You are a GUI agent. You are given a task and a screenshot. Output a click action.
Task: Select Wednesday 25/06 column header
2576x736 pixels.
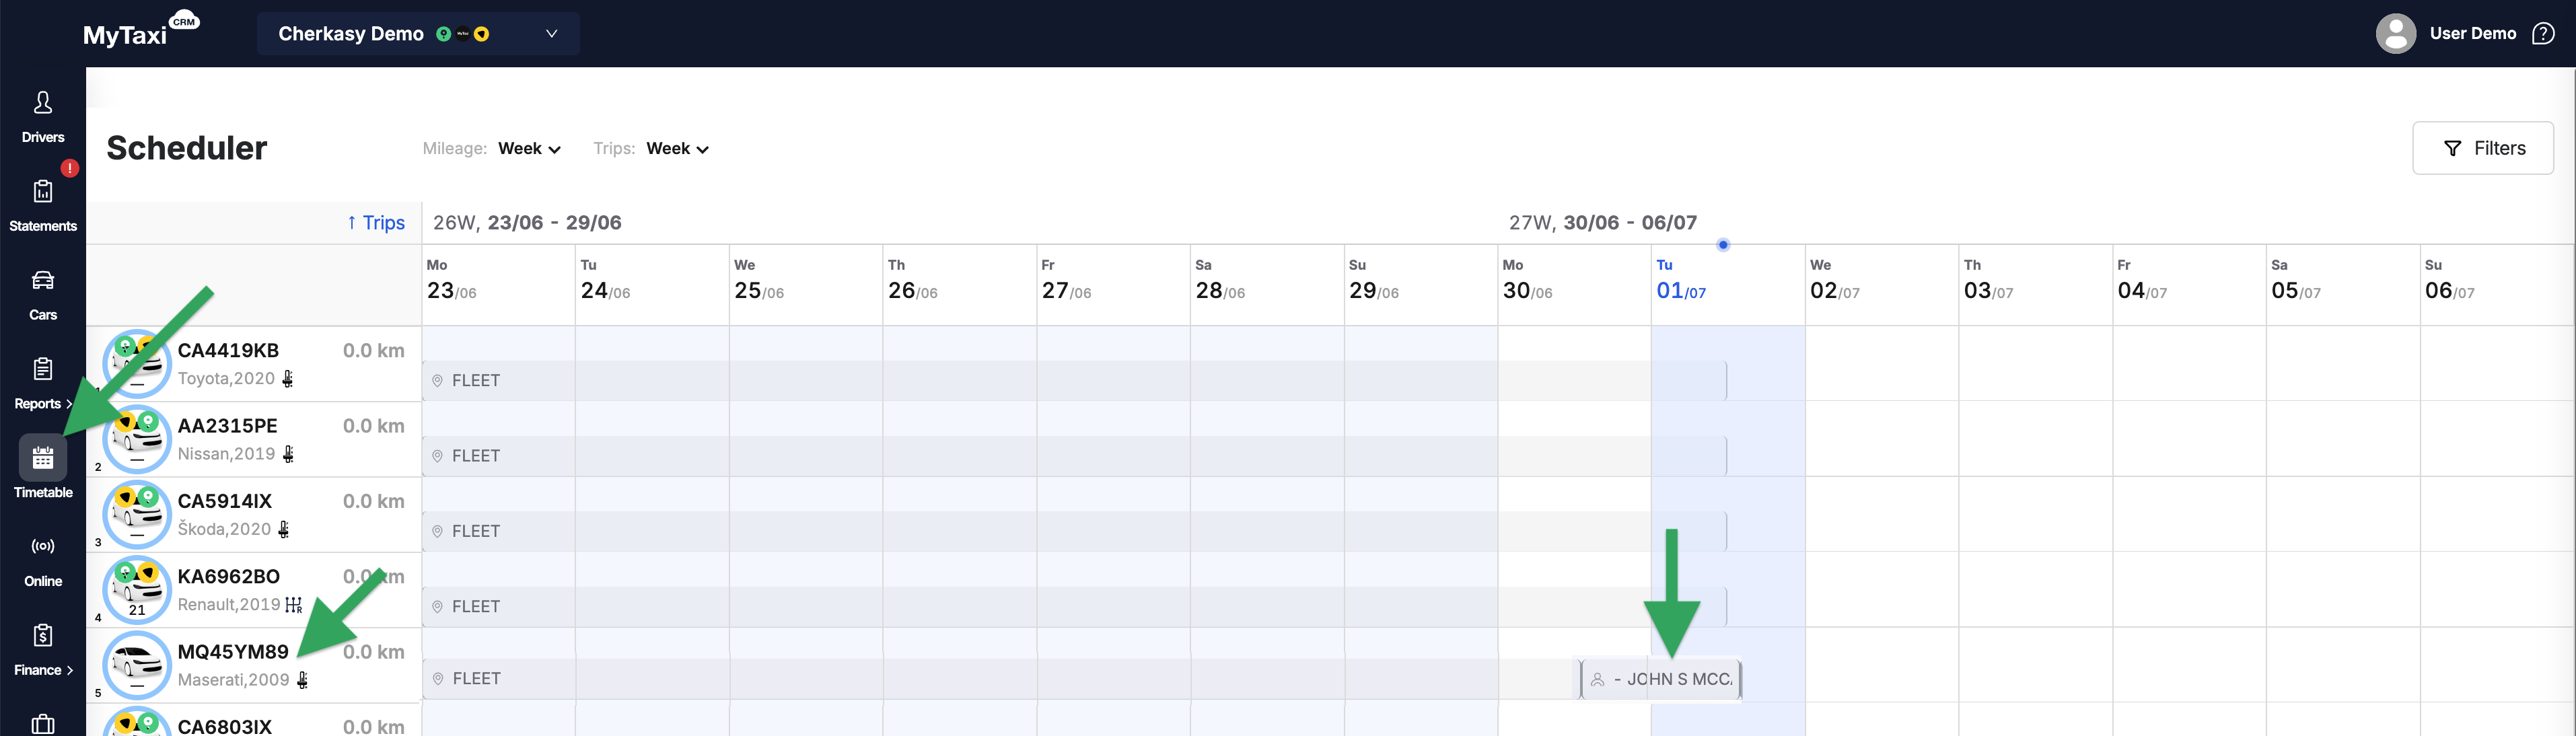click(x=806, y=285)
